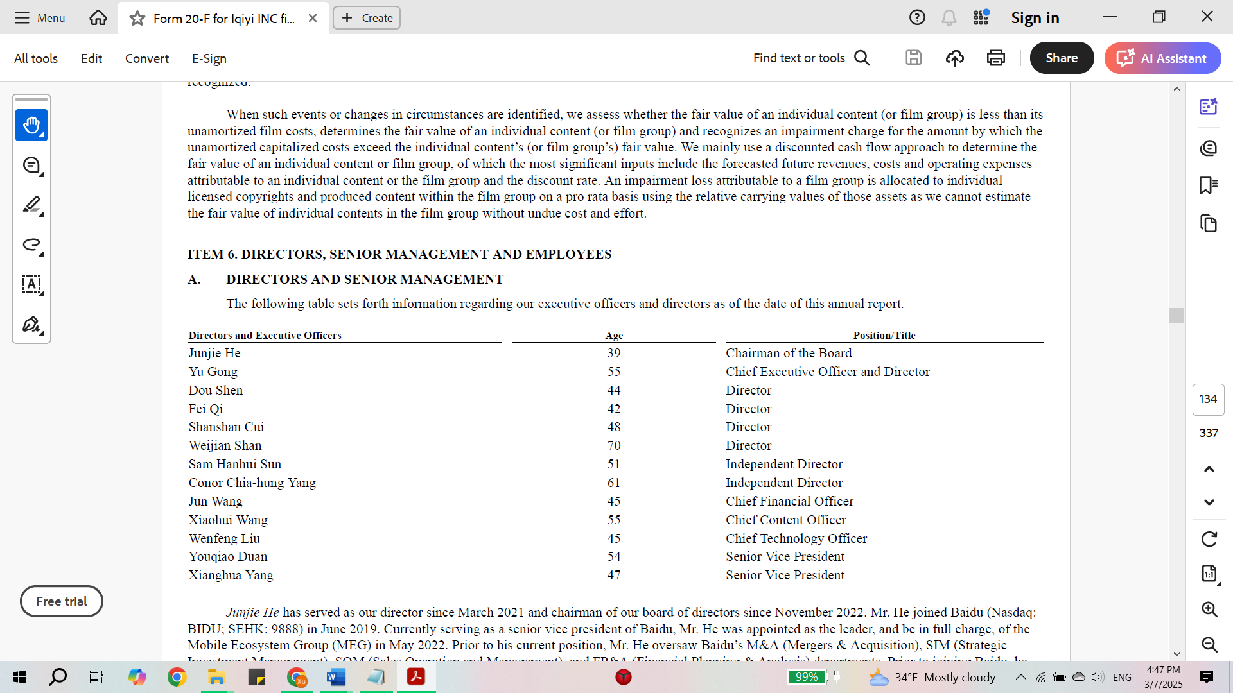Click Sign in
1233x693 pixels.
click(1035, 17)
